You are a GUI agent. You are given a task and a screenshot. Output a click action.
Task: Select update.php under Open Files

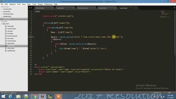coord(7,16)
